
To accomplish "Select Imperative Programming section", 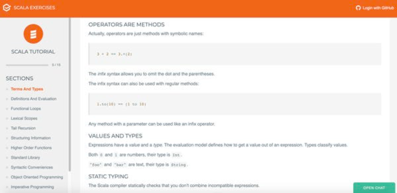I will click(x=32, y=187).
